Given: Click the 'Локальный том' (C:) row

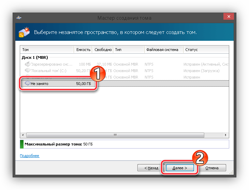Looking at the screenshot, I should coord(124,71).
